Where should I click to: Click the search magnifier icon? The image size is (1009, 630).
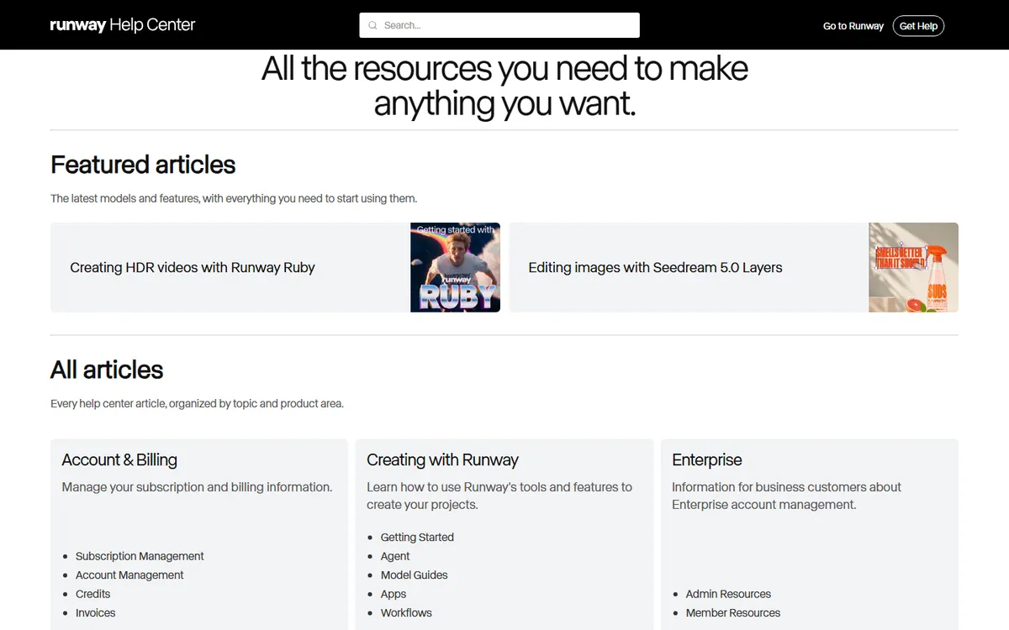coord(372,25)
